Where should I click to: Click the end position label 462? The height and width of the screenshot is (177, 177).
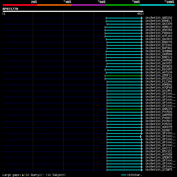(x=140, y=14)
